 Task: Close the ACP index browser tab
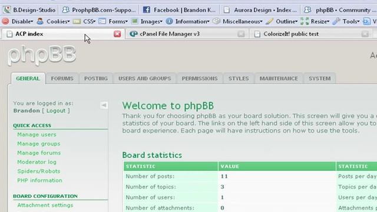(x=117, y=34)
